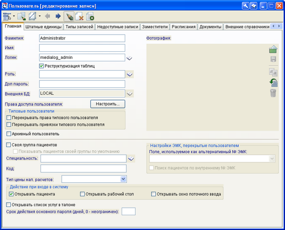Click the Настроить... button

pyautogui.click(x=108, y=104)
